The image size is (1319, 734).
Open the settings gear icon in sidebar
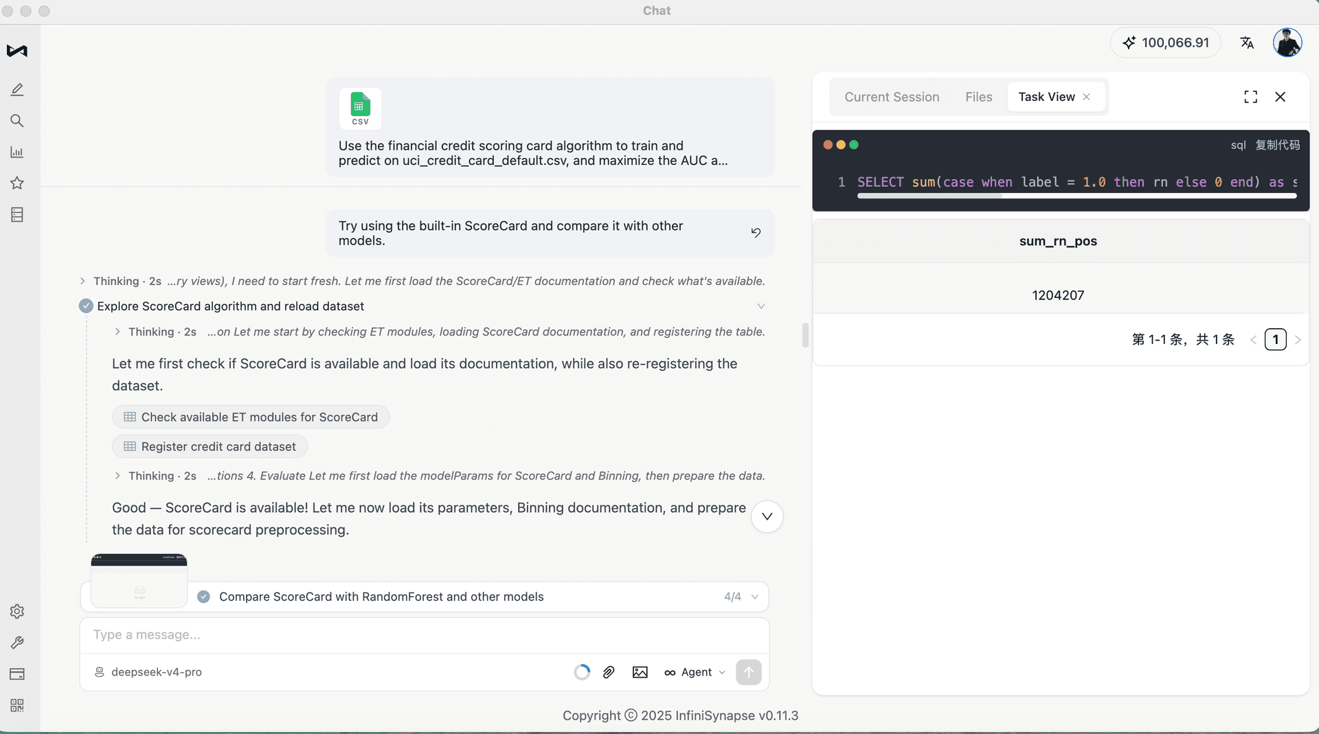[x=17, y=611]
